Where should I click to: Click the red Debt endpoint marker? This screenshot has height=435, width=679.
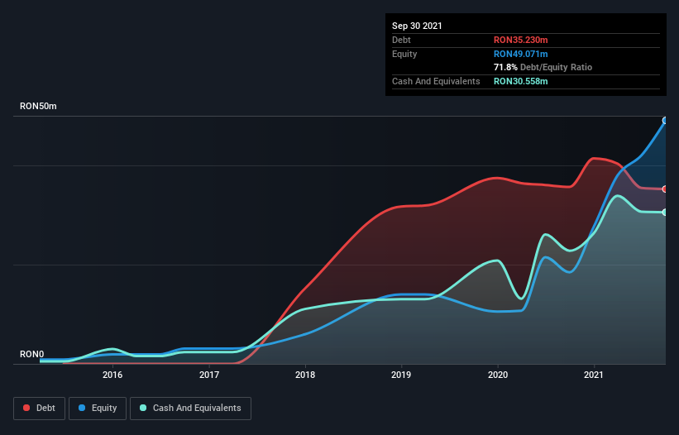(x=665, y=189)
